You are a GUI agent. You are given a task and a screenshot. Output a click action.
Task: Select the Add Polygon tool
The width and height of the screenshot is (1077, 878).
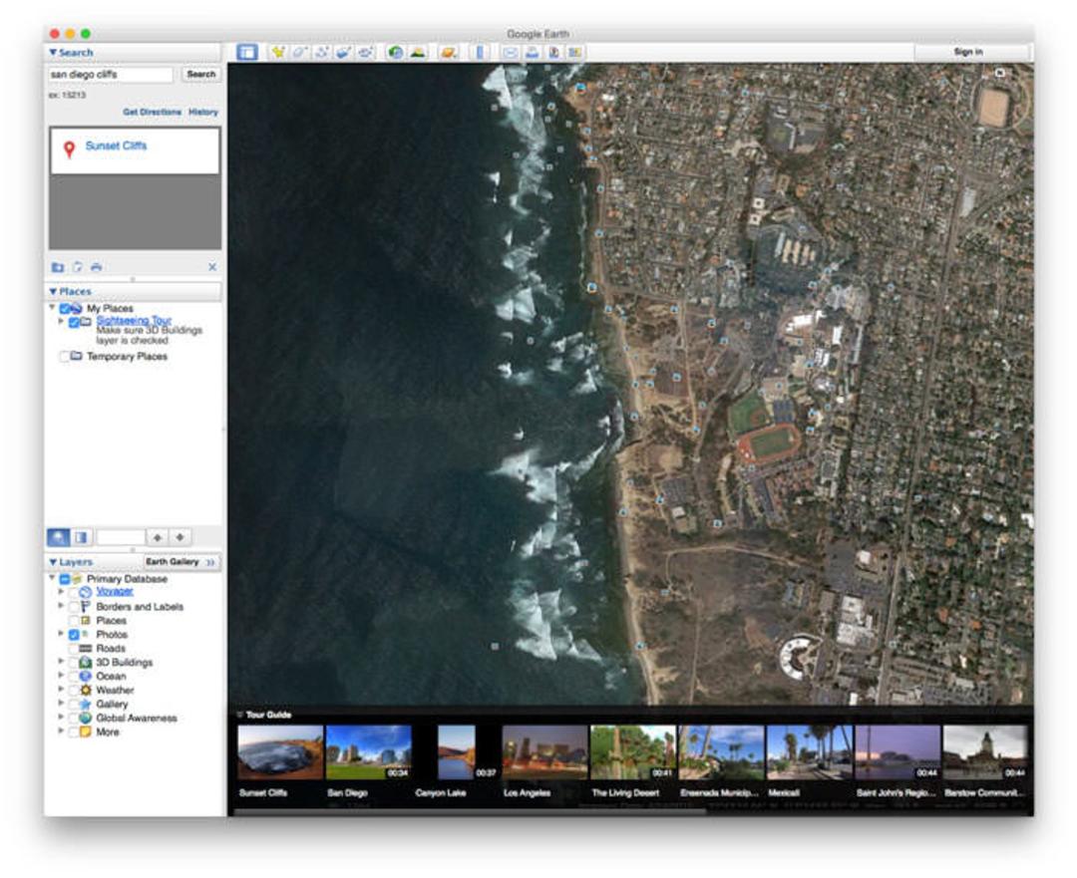300,52
